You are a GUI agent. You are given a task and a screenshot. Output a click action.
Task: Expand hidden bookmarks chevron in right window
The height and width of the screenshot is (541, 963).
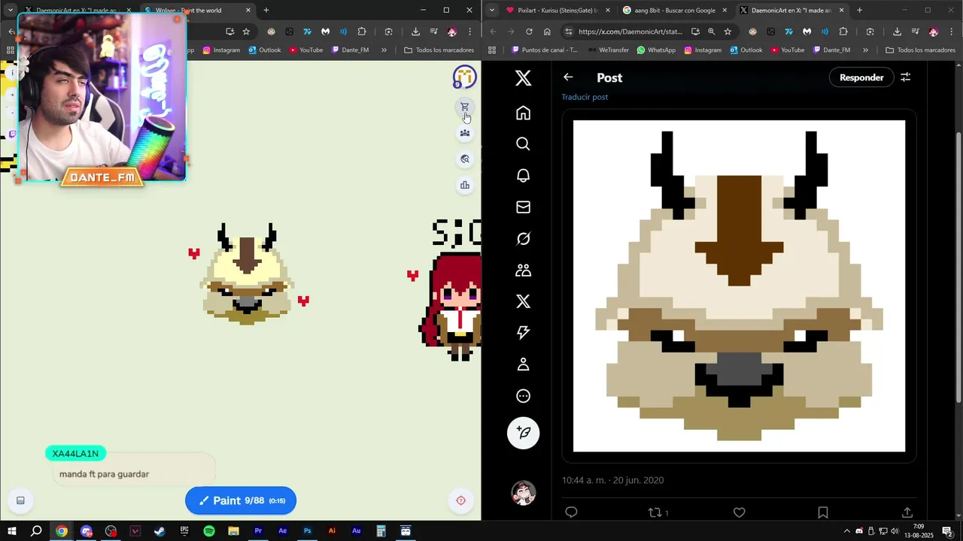pyautogui.click(x=865, y=50)
